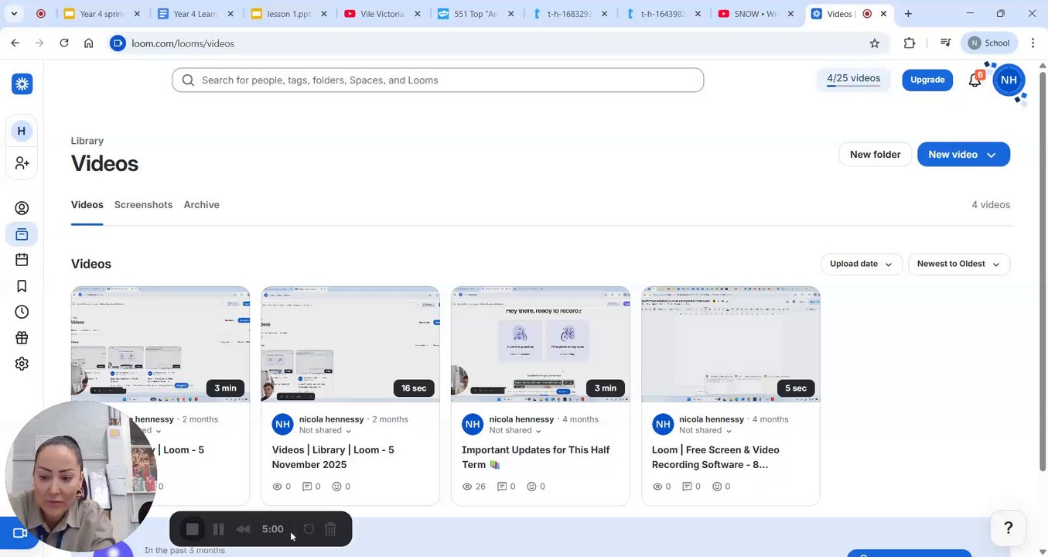
Task: Pause the recording
Action: coord(218,529)
